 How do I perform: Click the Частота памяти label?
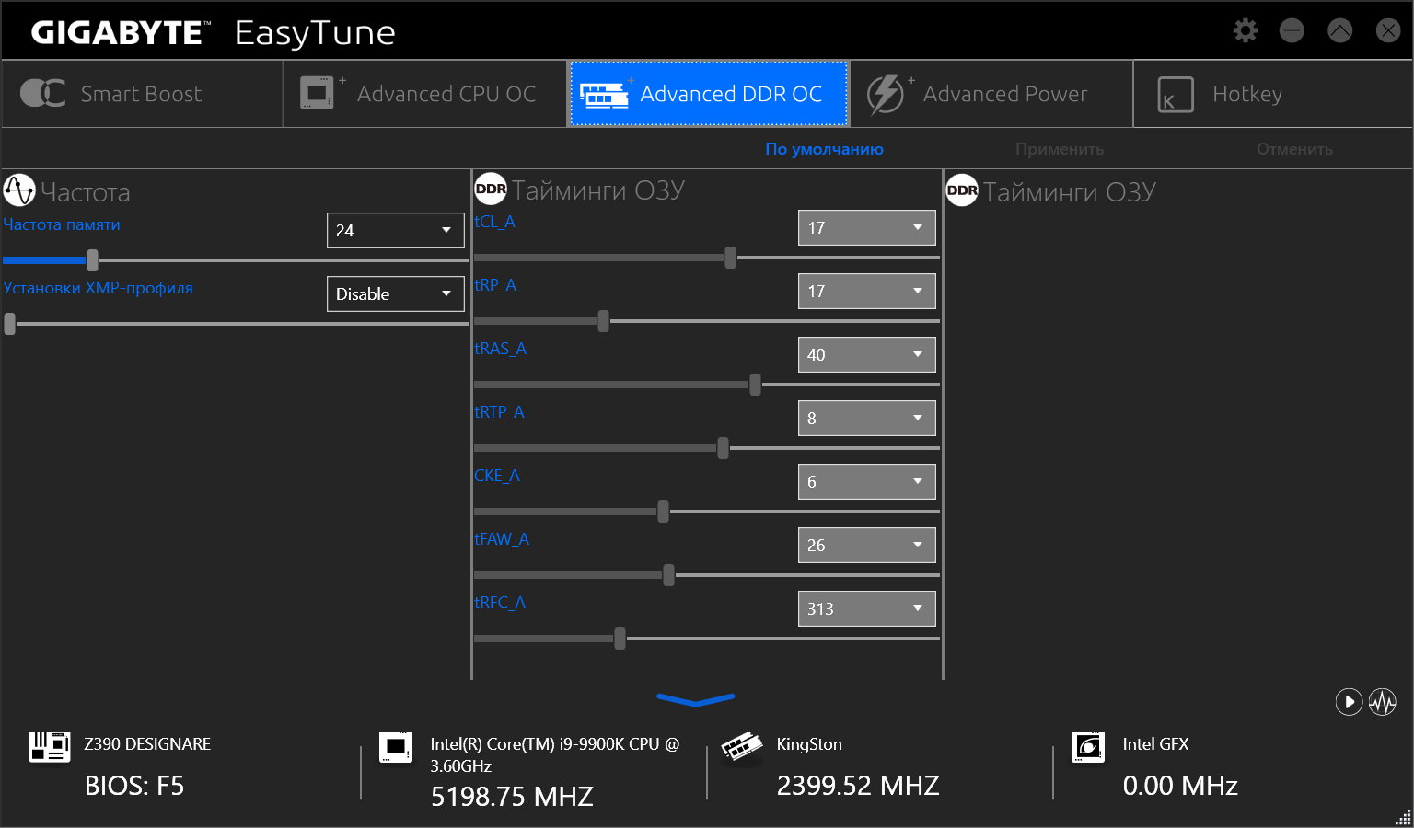[62, 224]
